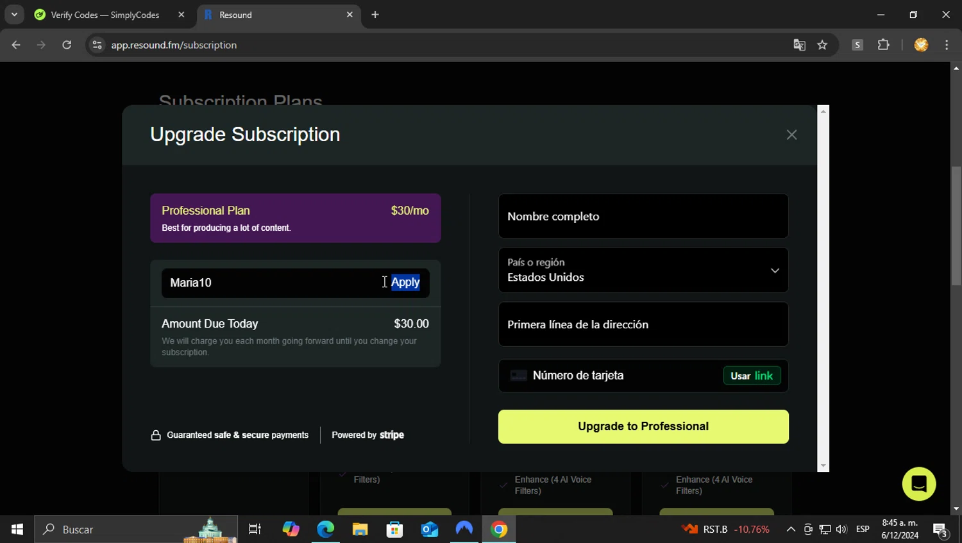
Task: Launch Microsoft Edge from taskbar
Action: click(326, 530)
